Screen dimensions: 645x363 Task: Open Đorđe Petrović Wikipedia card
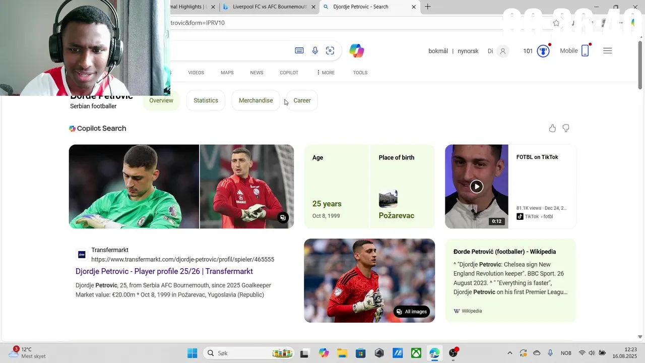click(510, 281)
